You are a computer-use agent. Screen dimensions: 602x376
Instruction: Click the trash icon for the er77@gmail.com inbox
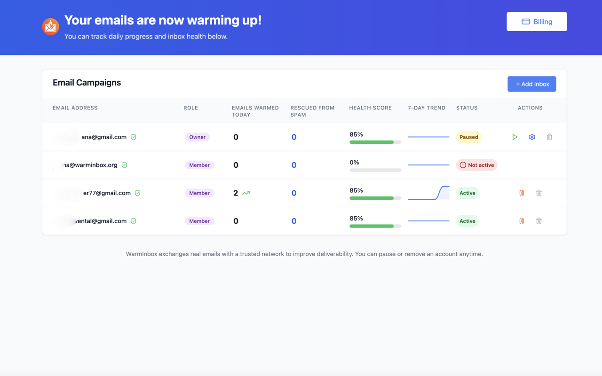[539, 193]
